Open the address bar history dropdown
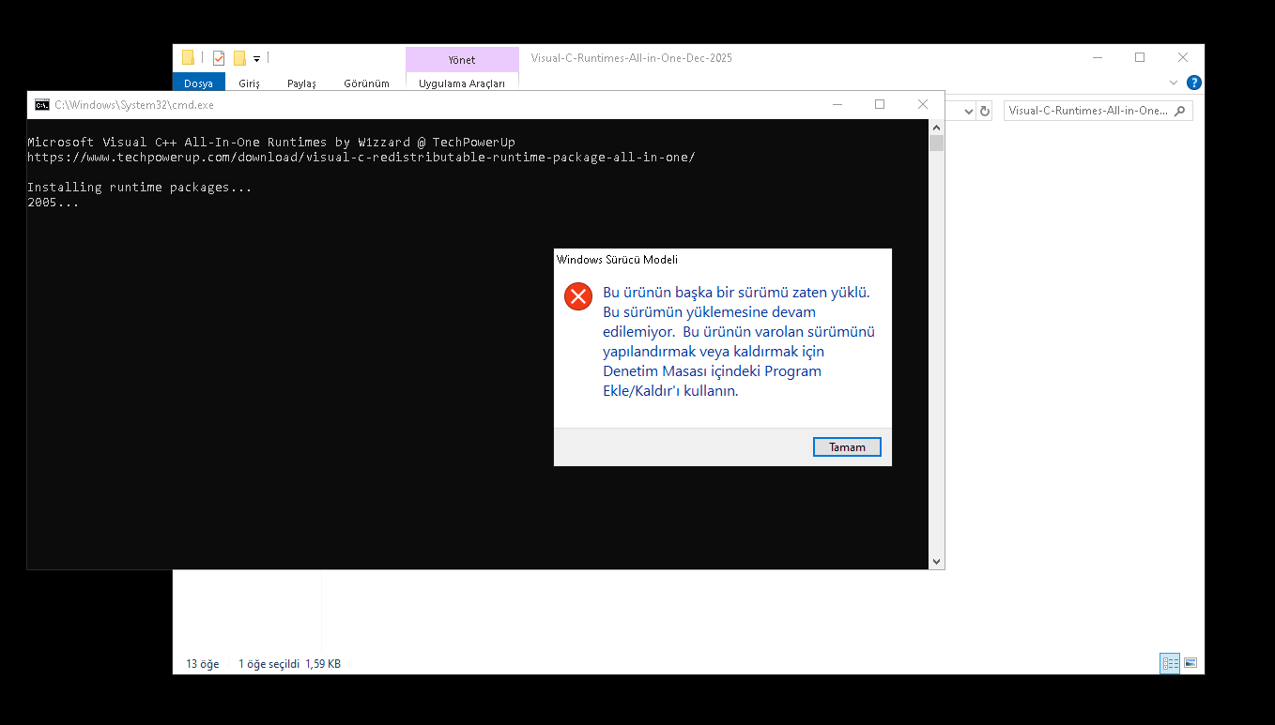 (969, 111)
